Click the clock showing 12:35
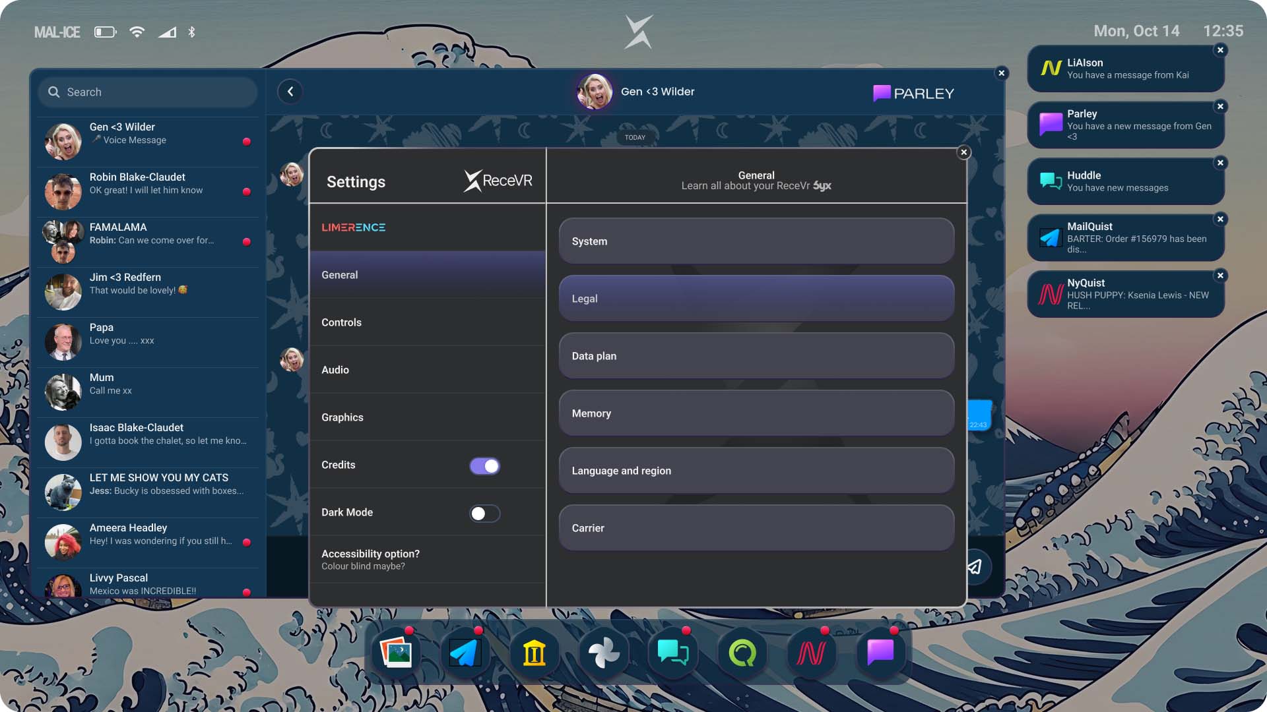1267x712 pixels. (1223, 31)
